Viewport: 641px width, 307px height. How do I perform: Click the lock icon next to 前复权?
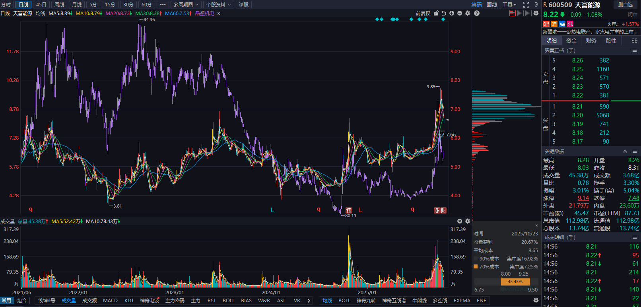coord(436,13)
